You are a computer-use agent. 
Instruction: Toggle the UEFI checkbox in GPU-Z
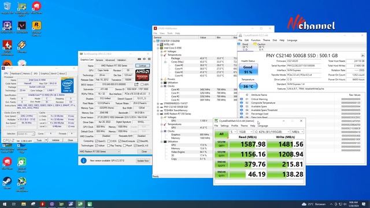pyautogui.click(x=142, y=84)
